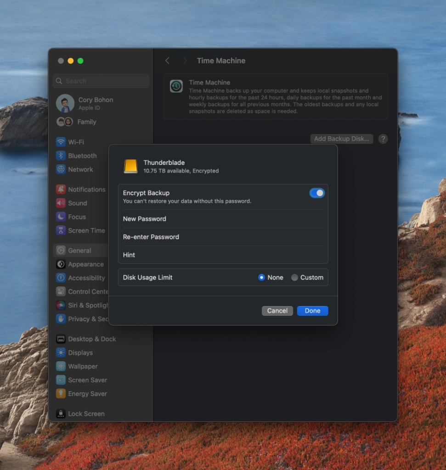Open the Screen Time icon
The width and height of the screenshot is (446, 470).
pos(60,230)
